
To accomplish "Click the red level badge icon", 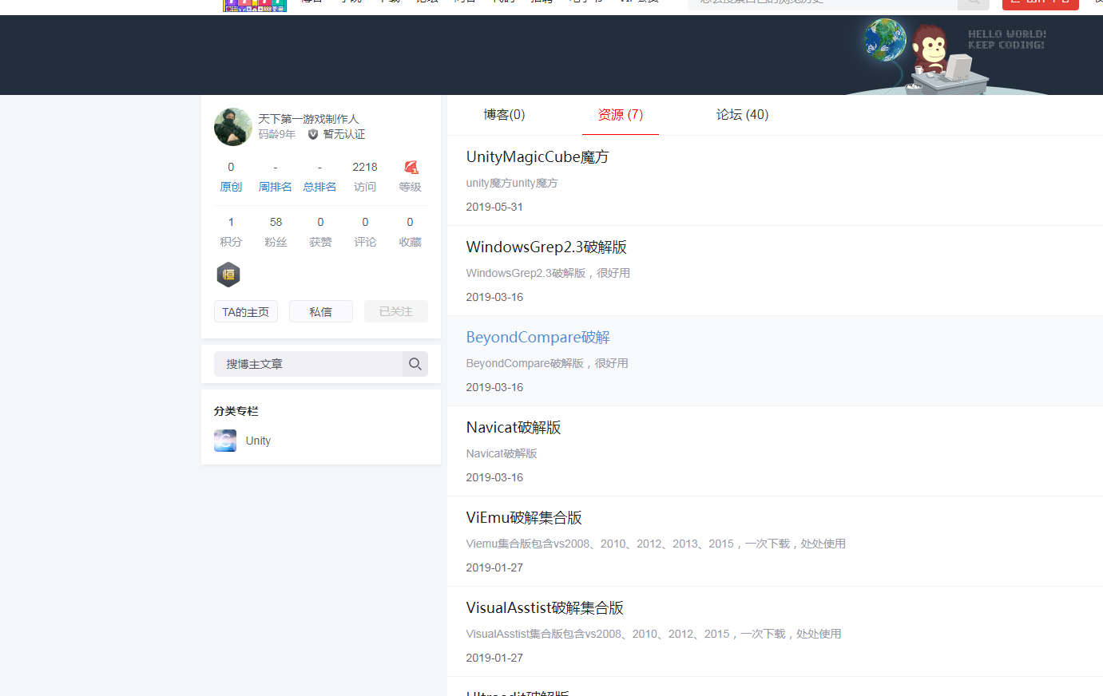I will pyautogui.click(x=411, y=167).
